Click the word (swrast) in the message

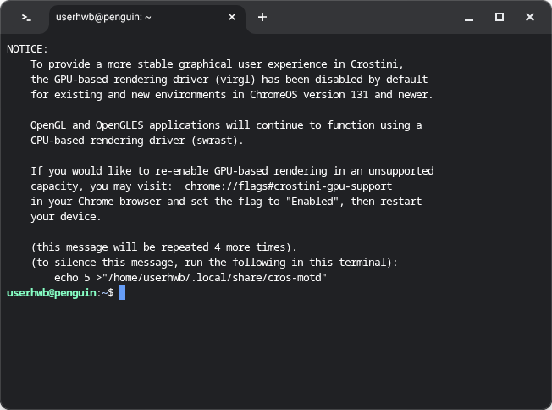tap(218, 141)
